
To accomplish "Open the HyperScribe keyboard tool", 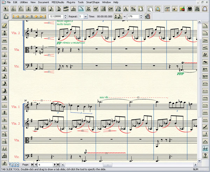I will [66, 9].
